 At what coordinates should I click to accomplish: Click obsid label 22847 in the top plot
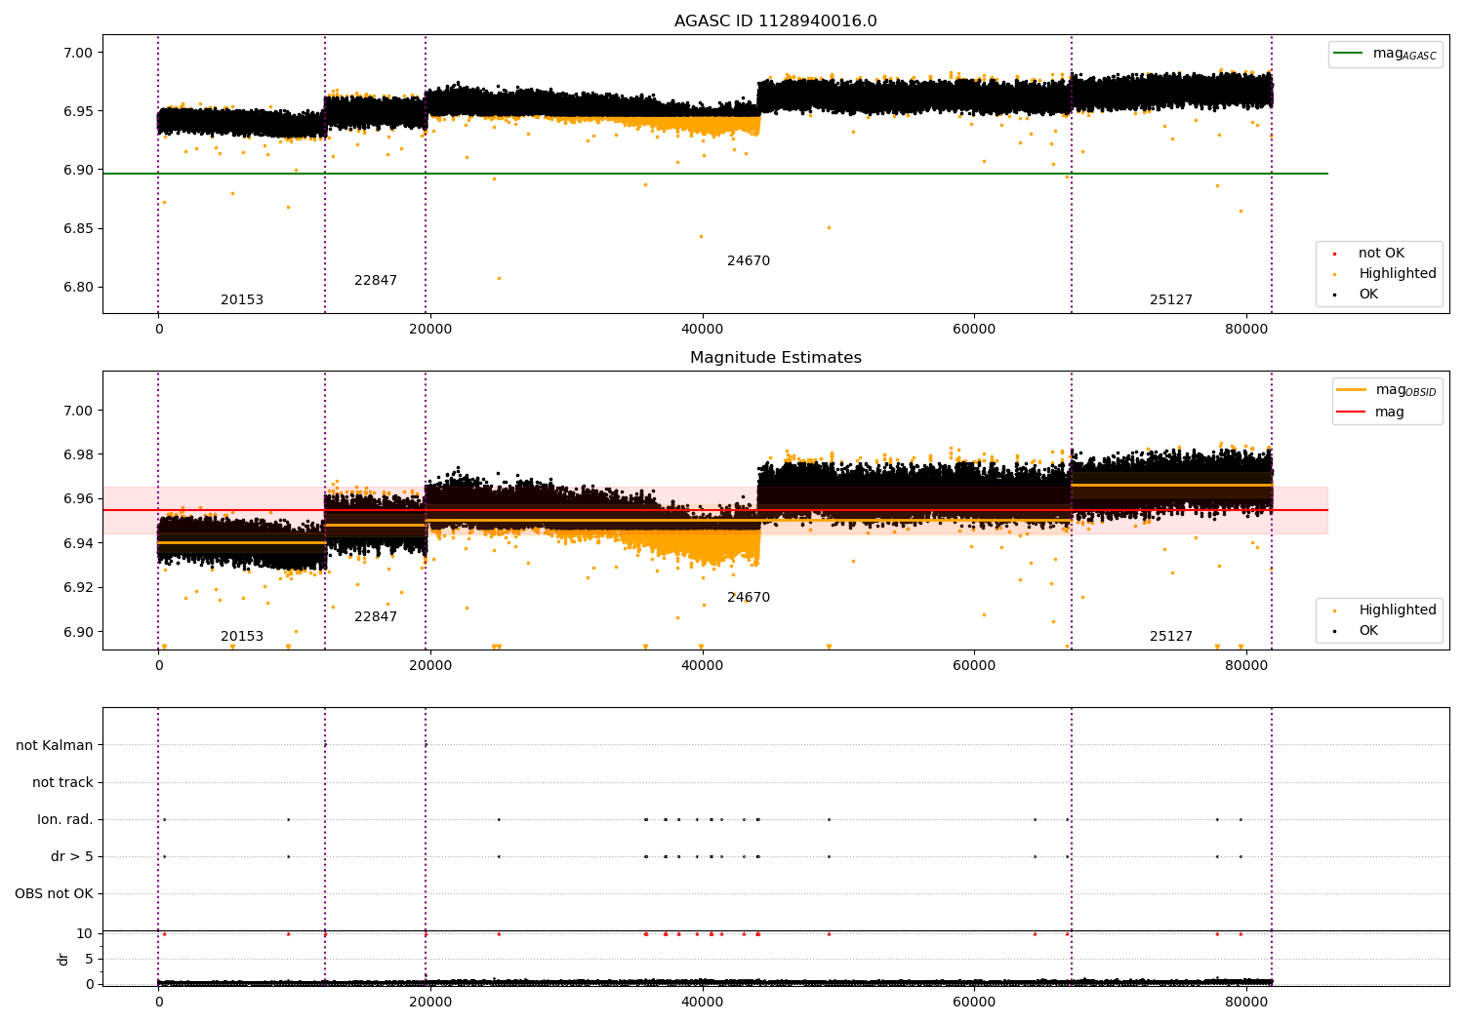point(376,281)
